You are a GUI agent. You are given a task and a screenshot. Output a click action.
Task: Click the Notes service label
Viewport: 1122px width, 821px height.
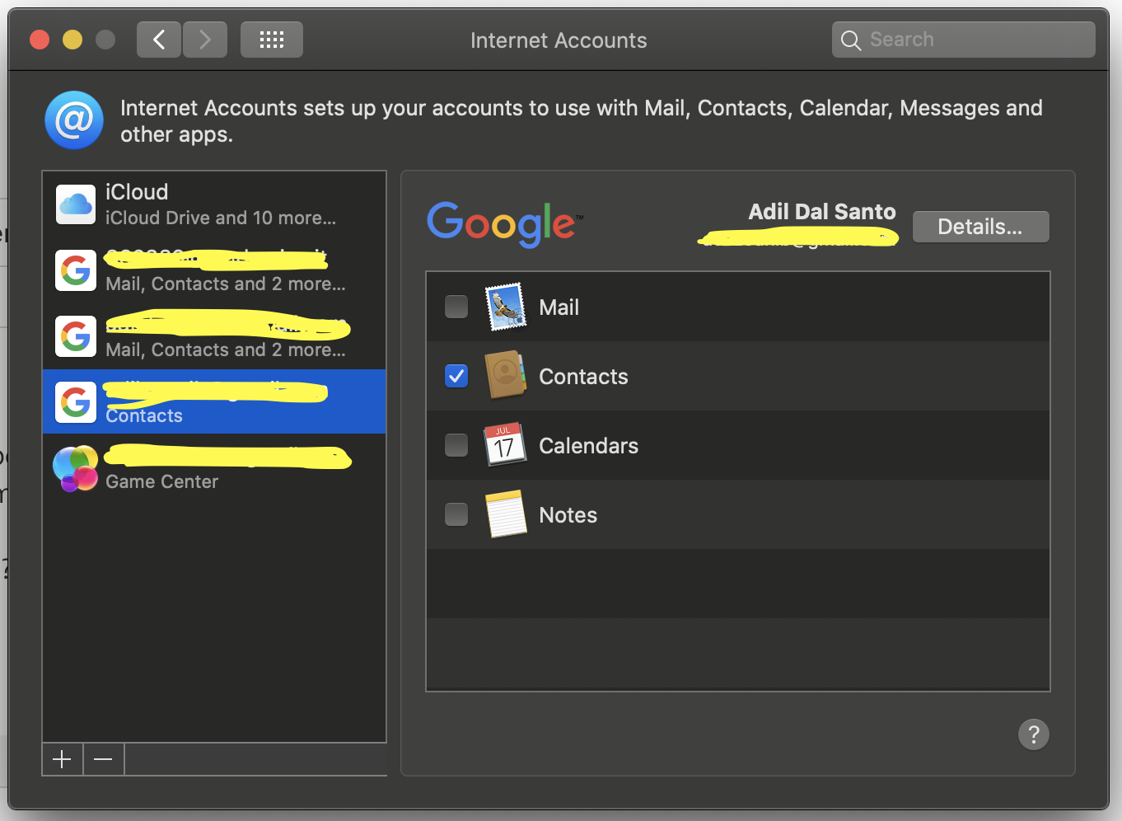pos(568,515)
